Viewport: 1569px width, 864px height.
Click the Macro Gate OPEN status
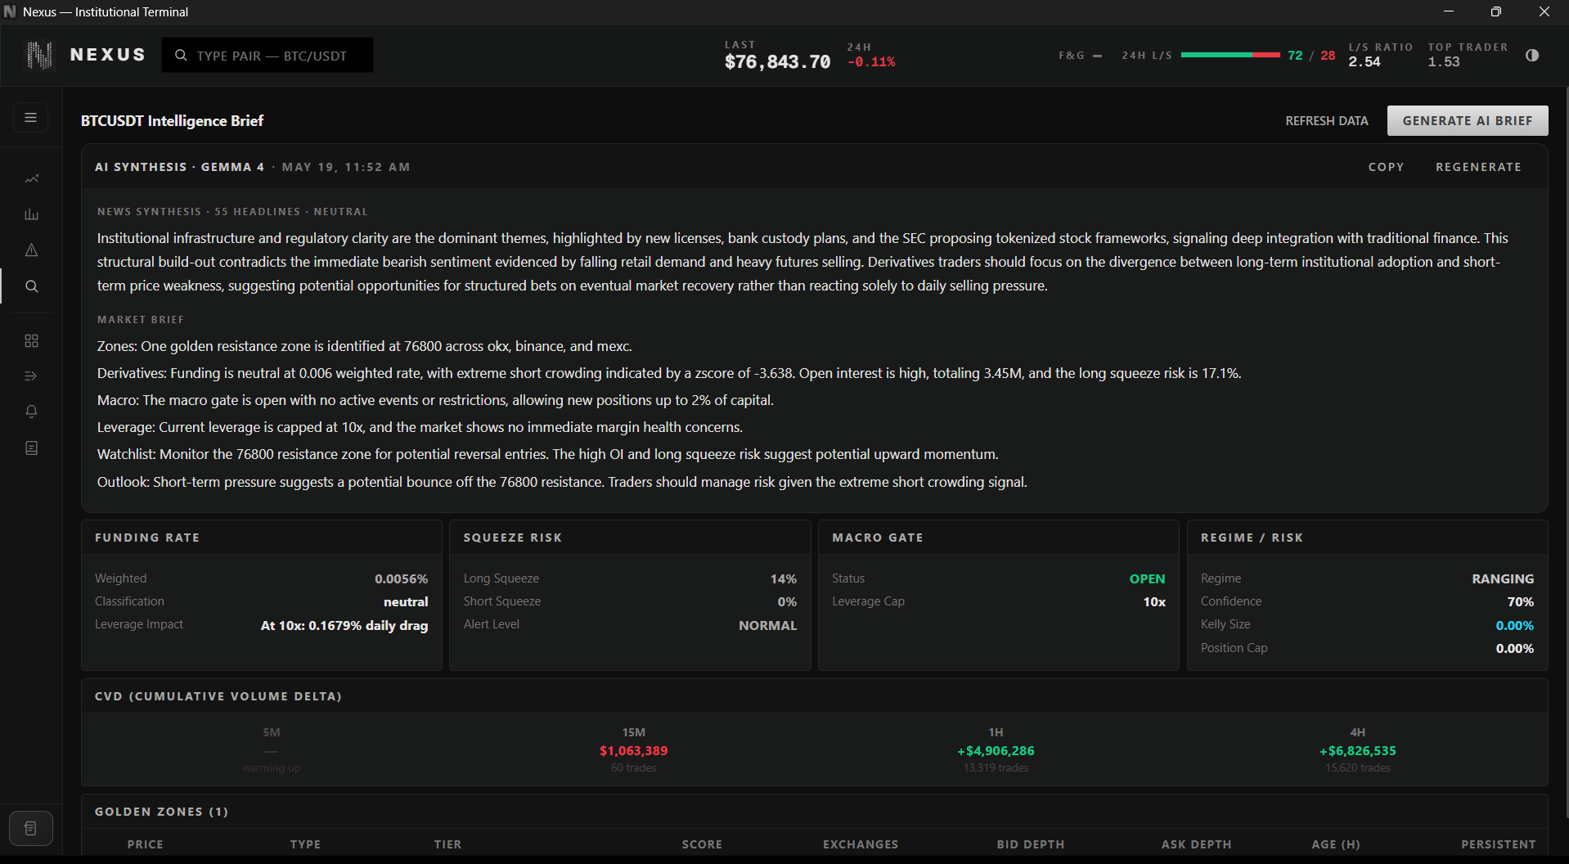pos(1147,578)
